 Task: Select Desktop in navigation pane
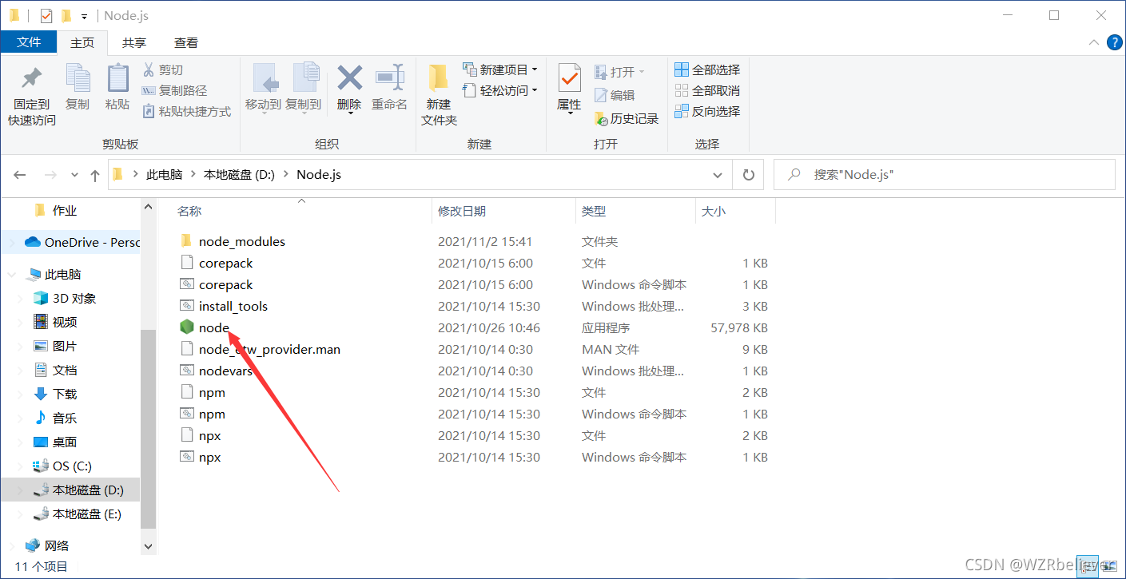[x=55, y=442]
